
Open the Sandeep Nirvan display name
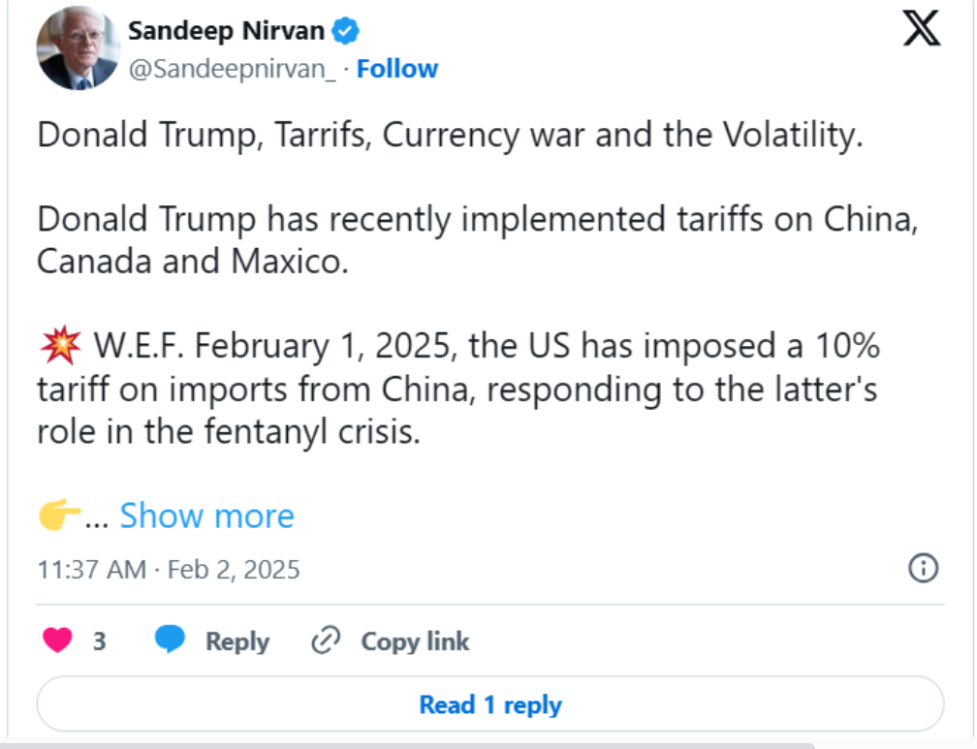tap(226, 31)
